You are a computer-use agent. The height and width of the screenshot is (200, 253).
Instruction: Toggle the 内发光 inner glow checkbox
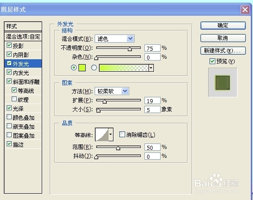[x=9, y=72]
